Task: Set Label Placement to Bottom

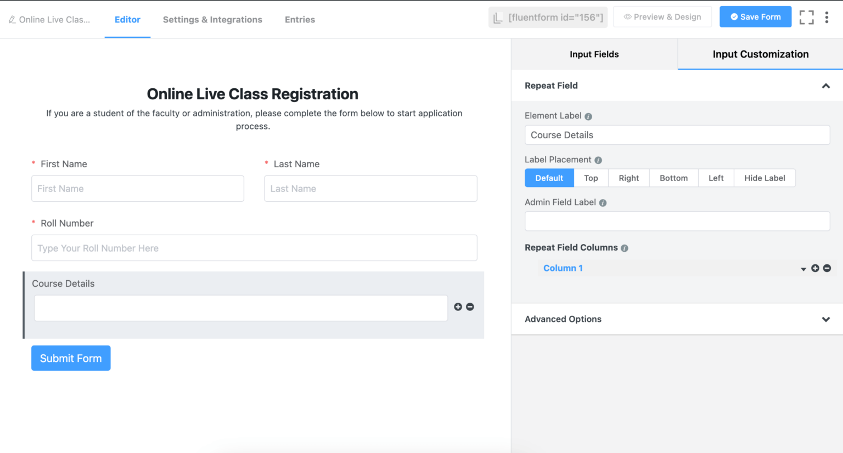Action: (x=673, y=178)
